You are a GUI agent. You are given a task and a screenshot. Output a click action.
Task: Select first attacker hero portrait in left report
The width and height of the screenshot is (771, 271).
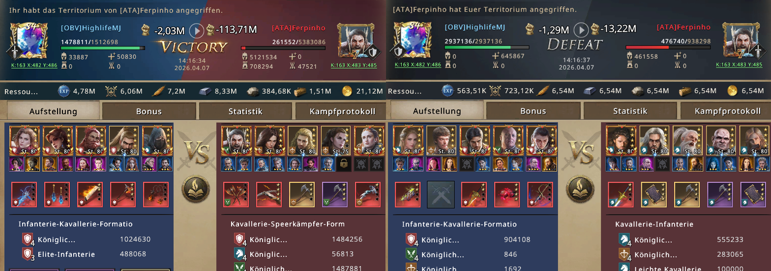[x=24, y=141]
